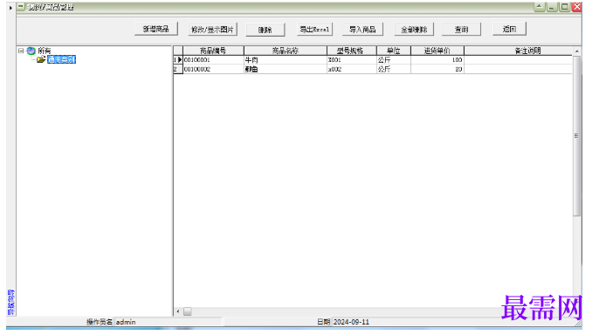Click the date field 2024-09-11
This screenshot has height=335, width=599.
coord(351,322)
